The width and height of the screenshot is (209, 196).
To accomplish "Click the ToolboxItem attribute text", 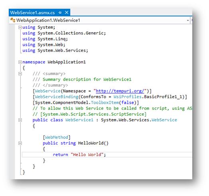I will pyautogui.click(x=105, y=103).
